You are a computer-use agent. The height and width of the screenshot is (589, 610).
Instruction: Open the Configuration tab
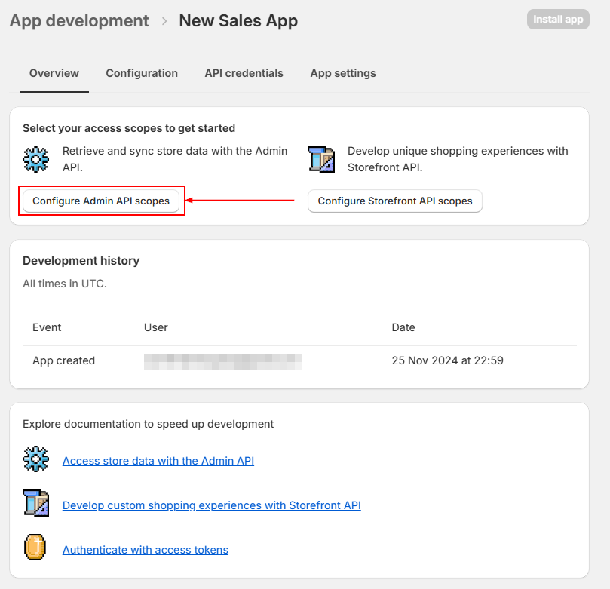click(x=142, y=73)
